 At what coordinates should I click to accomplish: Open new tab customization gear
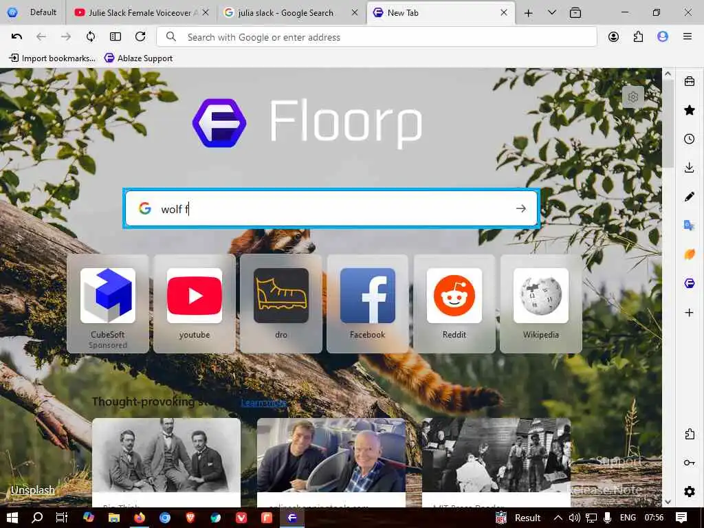click(633, 97)
